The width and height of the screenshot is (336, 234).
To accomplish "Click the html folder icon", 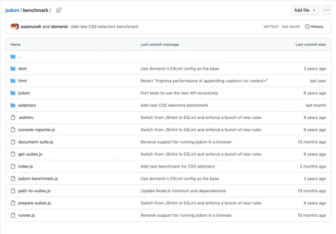I will coord(13,81).
